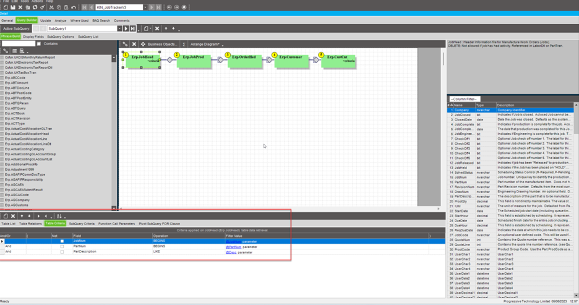Click the Save icon in main toolbar
The height and width of the screenshot is (305, 579).
[13, 7]
